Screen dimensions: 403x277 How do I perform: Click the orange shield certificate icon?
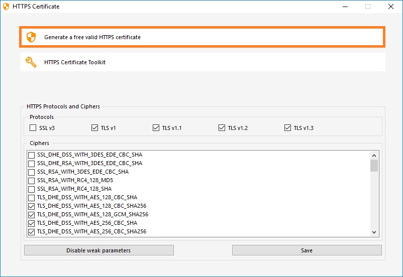pos(31,37)
